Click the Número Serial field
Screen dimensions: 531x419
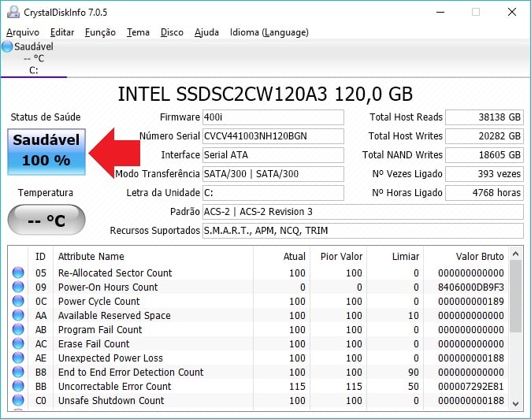click(x=273, y=136)
